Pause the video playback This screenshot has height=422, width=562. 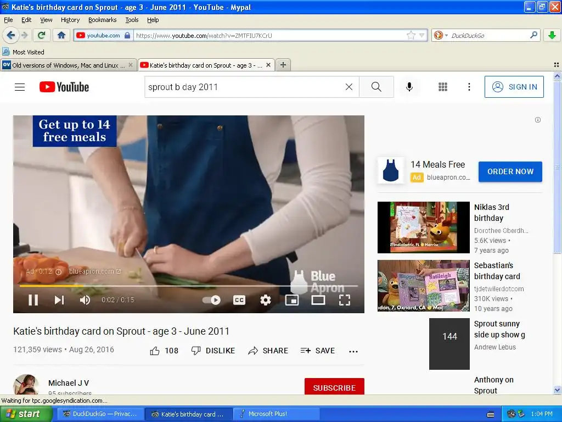point(33,299)
